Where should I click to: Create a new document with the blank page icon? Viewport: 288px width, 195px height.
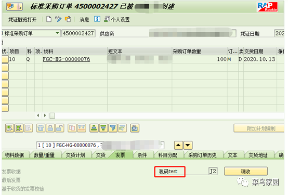click(49, 19)
